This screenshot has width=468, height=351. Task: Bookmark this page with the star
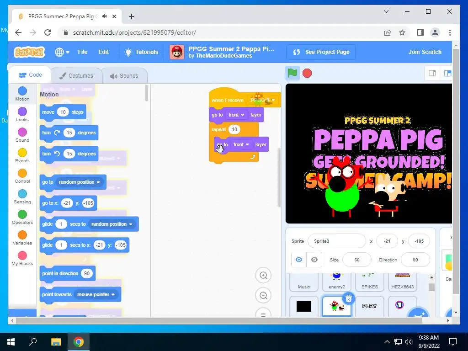coord(402,32)
